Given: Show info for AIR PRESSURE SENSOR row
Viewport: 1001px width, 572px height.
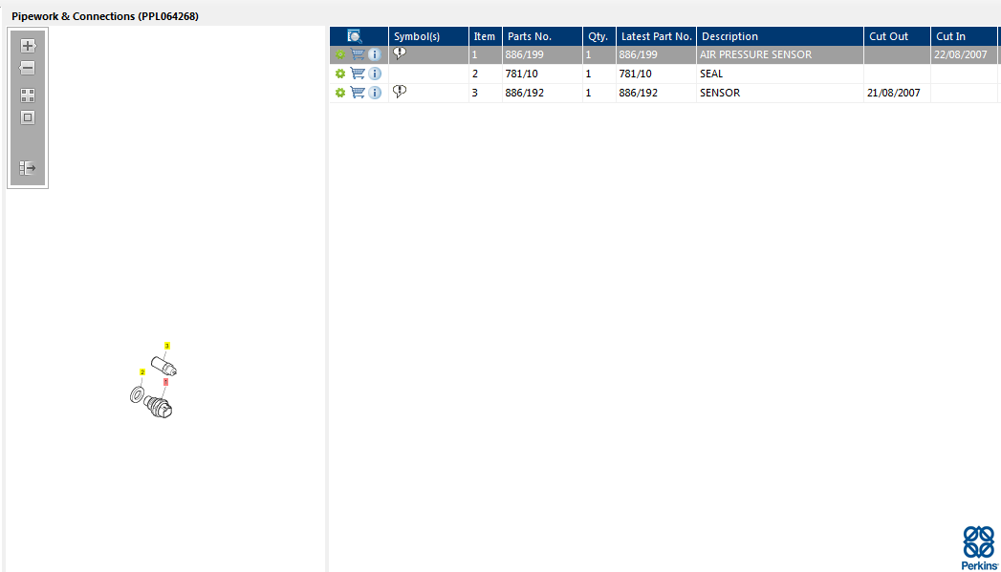Looking at the screenshot, I should tap(375, 54).
